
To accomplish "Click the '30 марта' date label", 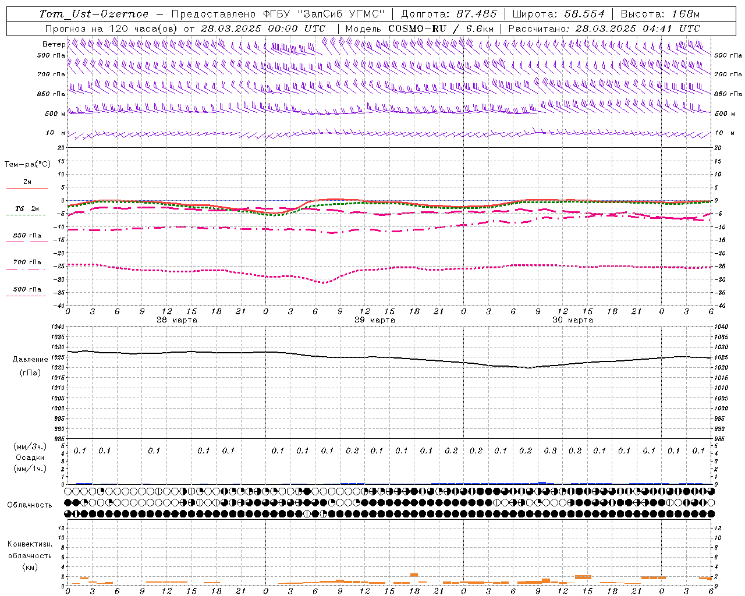I will coord(573,320).
